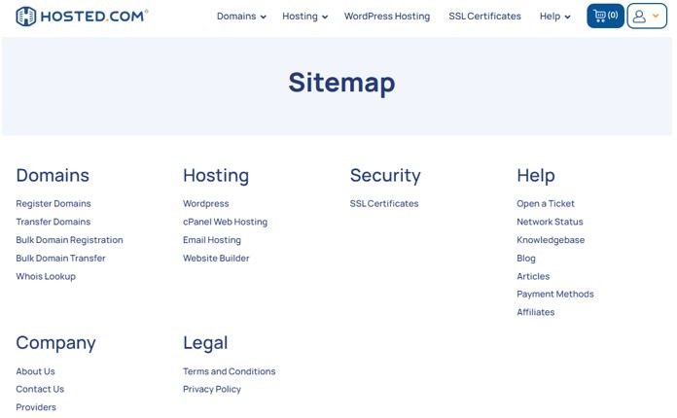View Payment Methods link

555,295
